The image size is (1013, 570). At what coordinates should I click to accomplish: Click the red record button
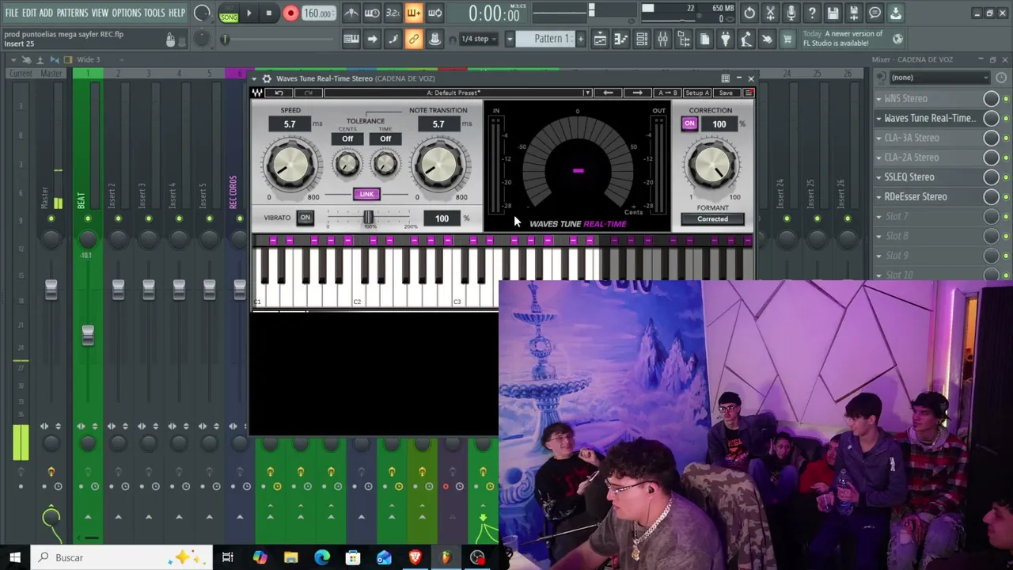(x=290, y=13)
